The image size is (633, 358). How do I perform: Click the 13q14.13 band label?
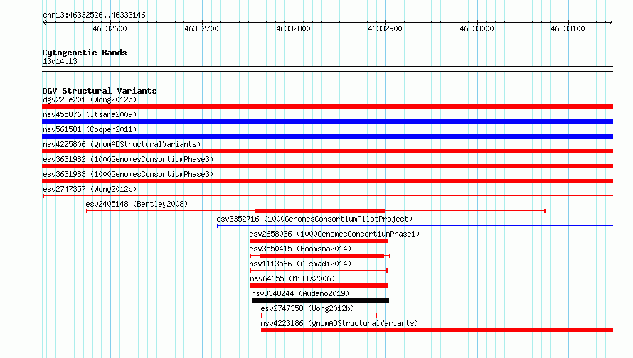coord(60,61)
